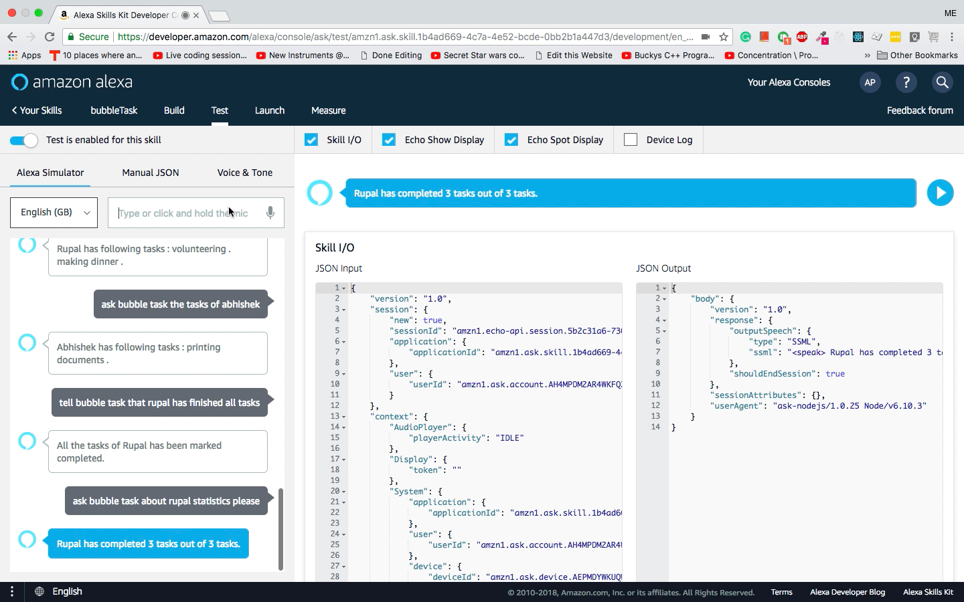Open the search magnifier icon
This screenshot has width=964, height=602.
pos(942,82)
